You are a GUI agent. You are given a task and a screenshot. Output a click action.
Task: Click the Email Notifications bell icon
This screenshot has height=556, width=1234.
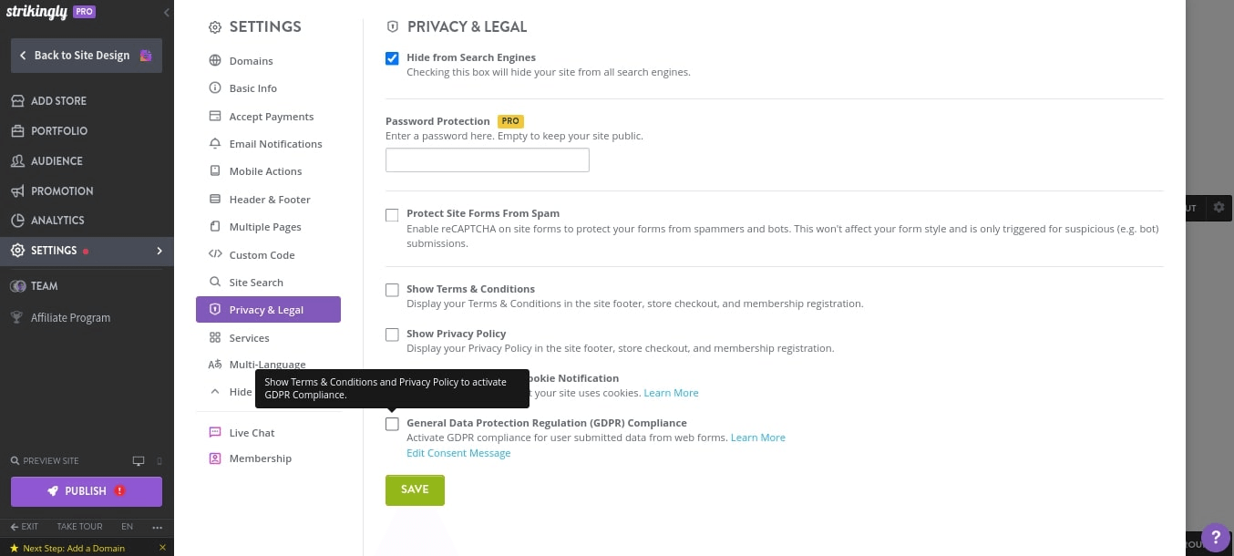point(215,143)
